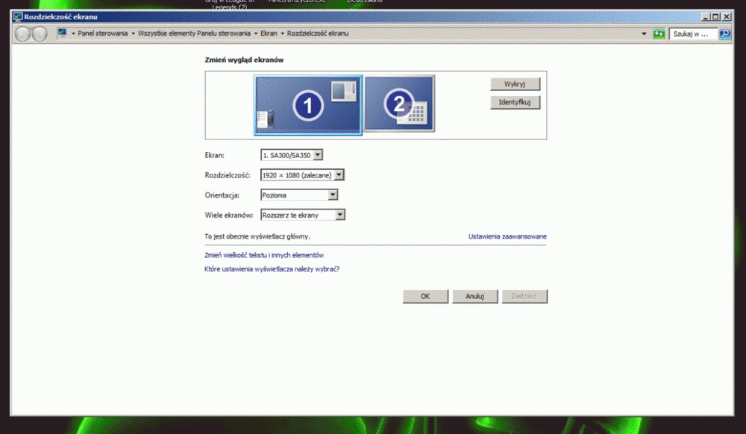The width and height of the screenshot is (746, 434).
Task: Confirm with the OK button
Action: pyautogui.click(x=425, y=296)
